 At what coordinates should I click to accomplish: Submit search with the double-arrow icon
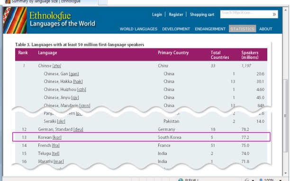274,14
